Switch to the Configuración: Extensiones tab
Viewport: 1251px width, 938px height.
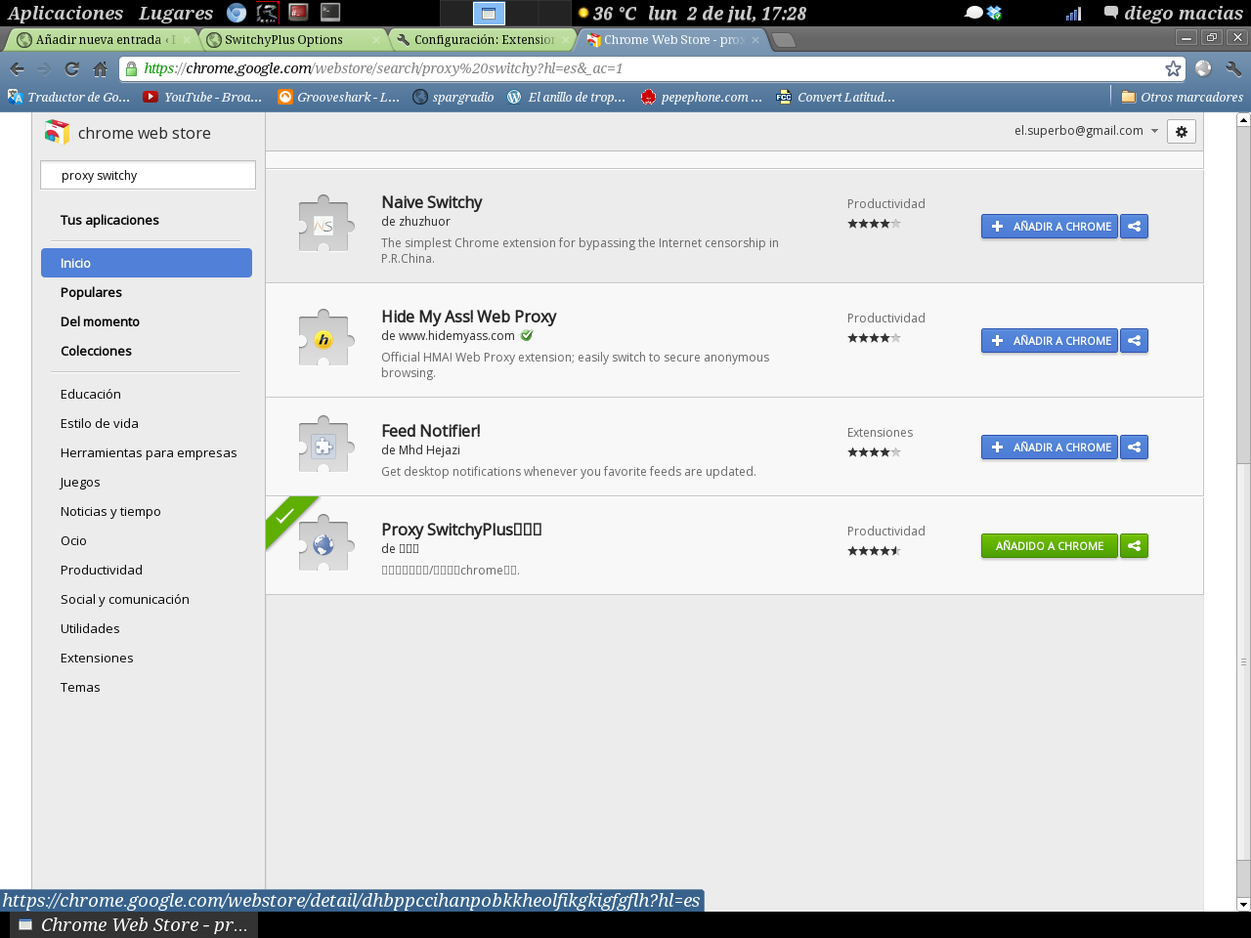pos(483,40)
